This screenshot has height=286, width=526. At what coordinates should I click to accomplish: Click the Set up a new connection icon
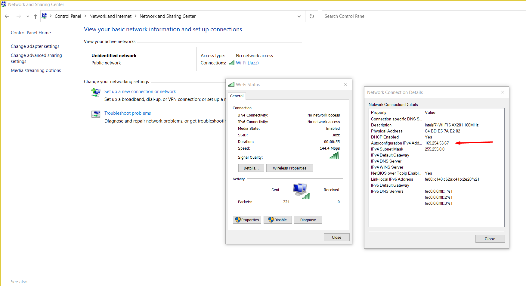click(x=96, y=93)
